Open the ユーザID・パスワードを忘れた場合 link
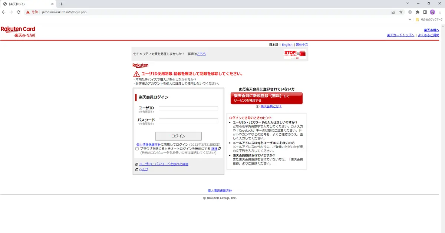The width and height of the screenshot is (445, 233). point(164,164)
